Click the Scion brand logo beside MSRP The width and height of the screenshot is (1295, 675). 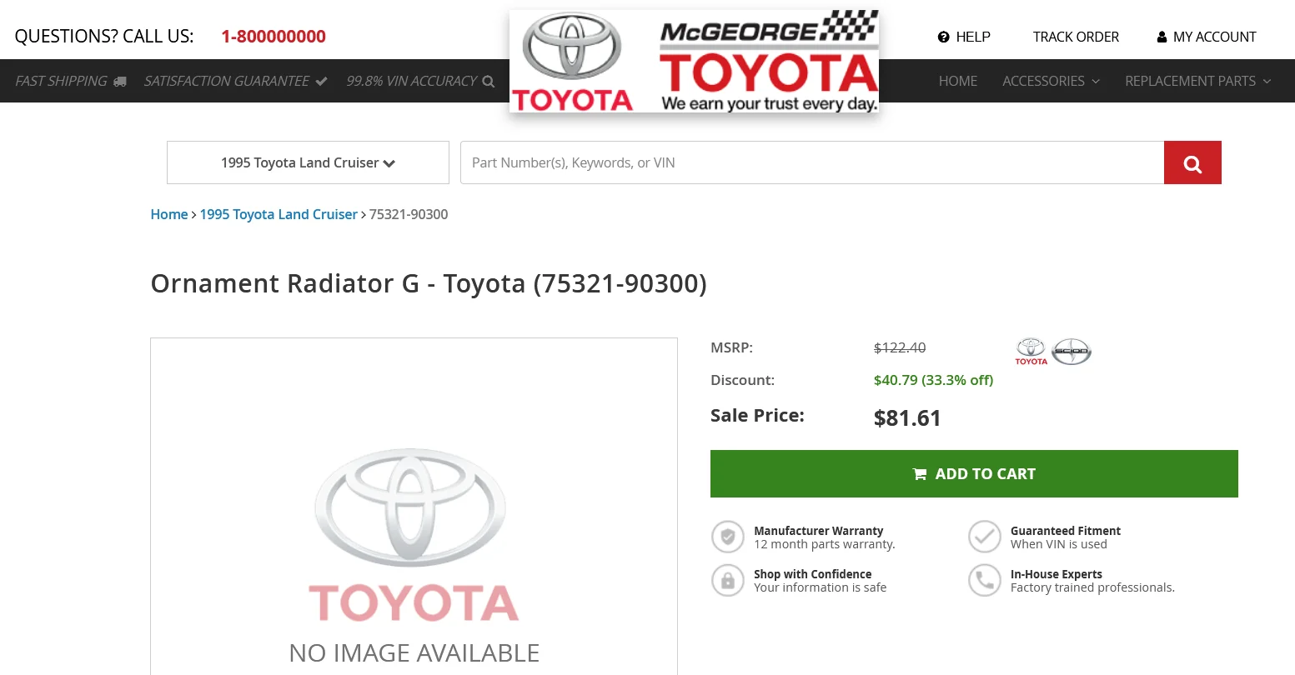coord(1072,351)
